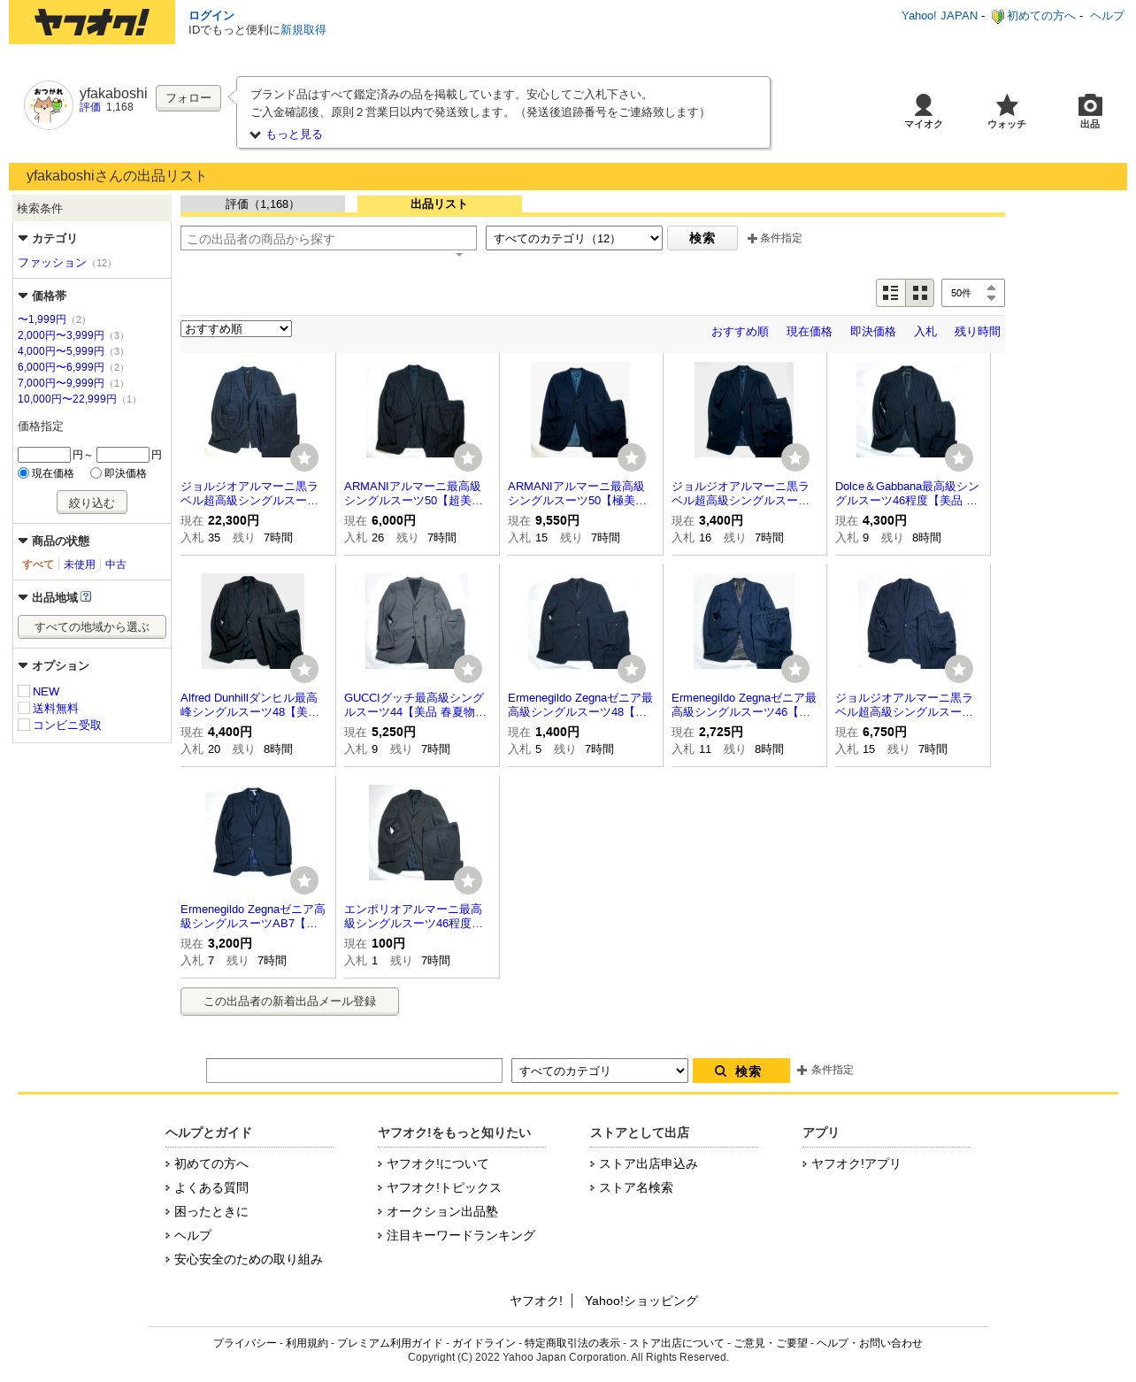Image resolution: width=1136 pixels, height=1382 pixels.
Task: Watch the 6,000円 ARMANI suit via star
Action: 468,457
